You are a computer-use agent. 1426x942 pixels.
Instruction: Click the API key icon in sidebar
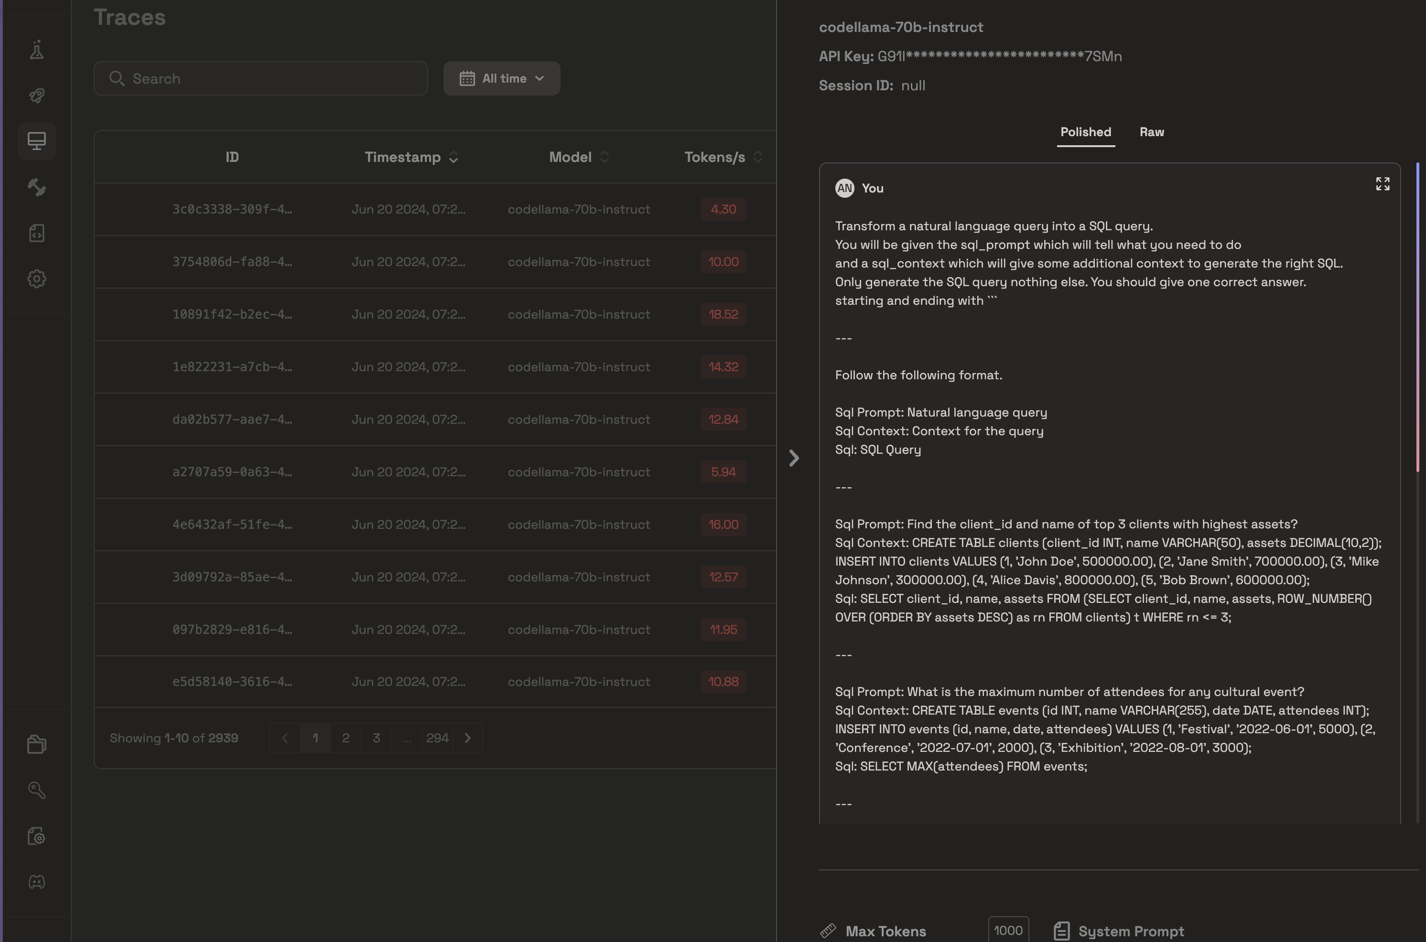click(37, 790)
